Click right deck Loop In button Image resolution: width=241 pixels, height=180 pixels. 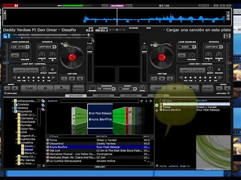click(x=186, y=70)
